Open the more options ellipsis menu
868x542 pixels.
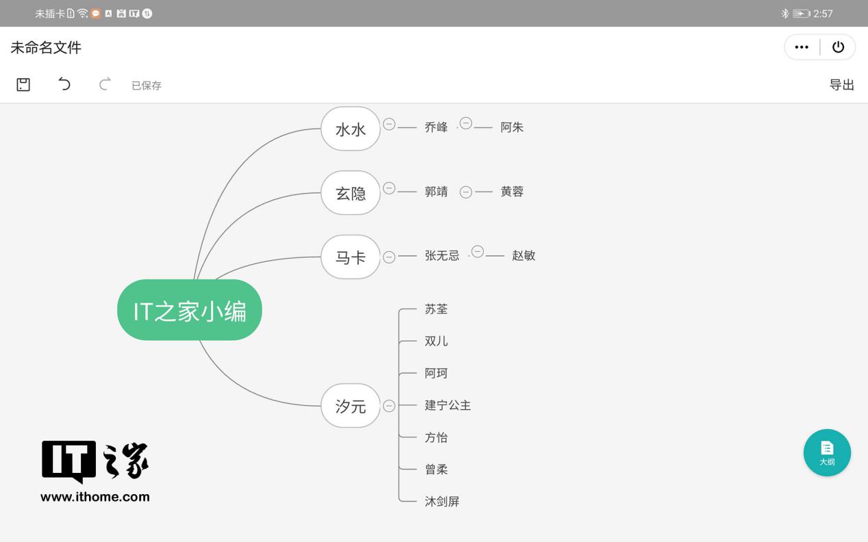point(802,47)
